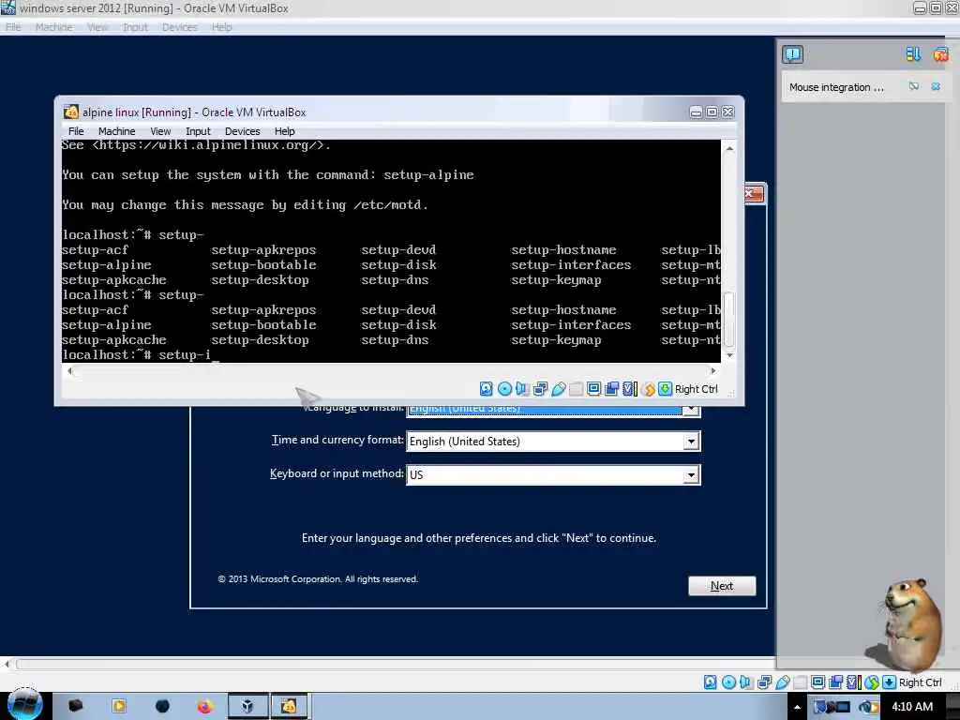Open Machine menu in windows server window
This screenshot has width=960, height=720.
pyautogui.click(x=53, y=27)
